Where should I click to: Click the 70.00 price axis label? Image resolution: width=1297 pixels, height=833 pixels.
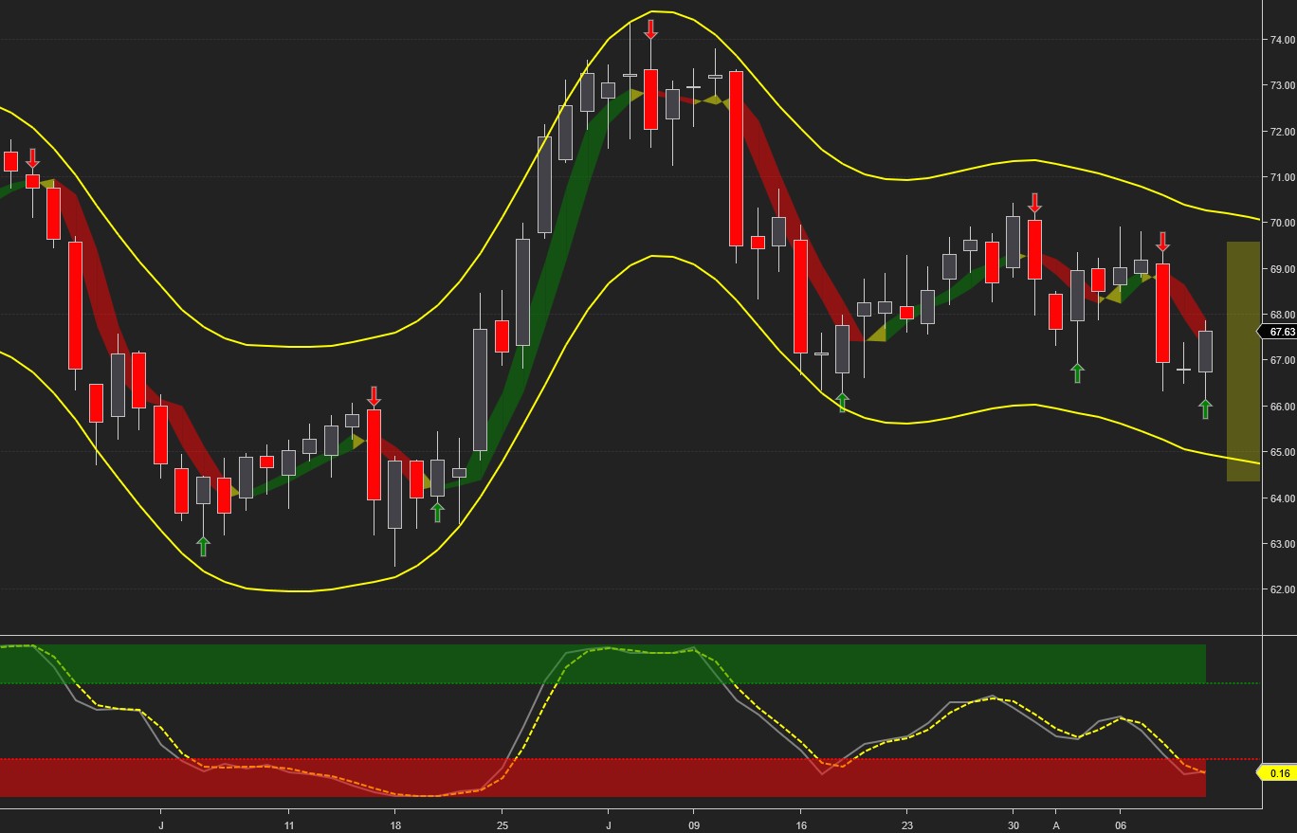tap(1283, 223)
